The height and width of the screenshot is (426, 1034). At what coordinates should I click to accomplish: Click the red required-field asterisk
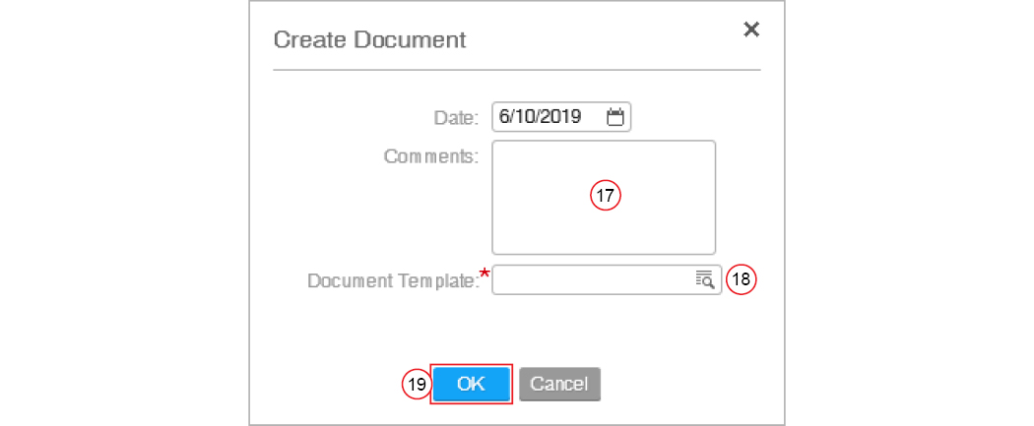pyautogui.click(x=486, y=274)
